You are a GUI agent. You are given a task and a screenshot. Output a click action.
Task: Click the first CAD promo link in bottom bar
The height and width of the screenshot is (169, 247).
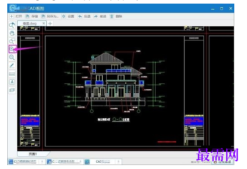(22, 161)
